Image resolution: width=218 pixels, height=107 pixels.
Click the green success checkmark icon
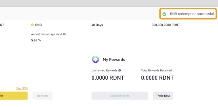(164, 14)
